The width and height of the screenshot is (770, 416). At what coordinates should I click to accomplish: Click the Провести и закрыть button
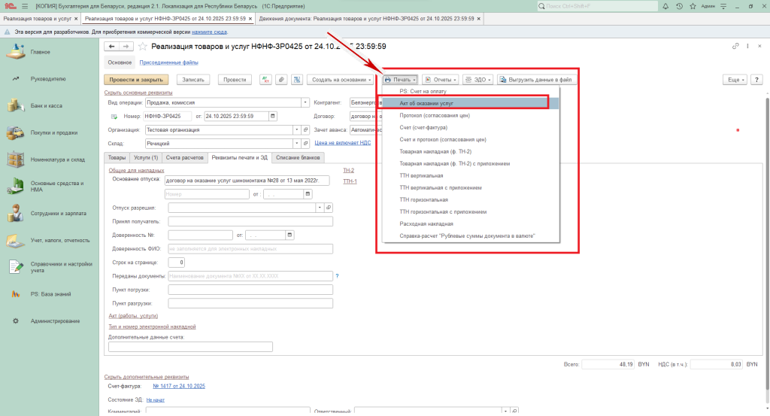[136, 79]
